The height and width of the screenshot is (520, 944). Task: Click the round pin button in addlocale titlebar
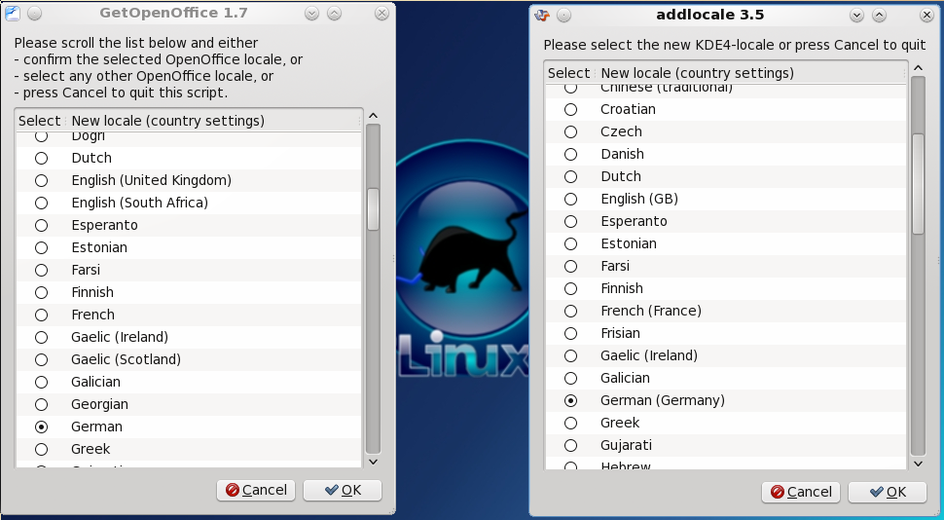point(563,16)
